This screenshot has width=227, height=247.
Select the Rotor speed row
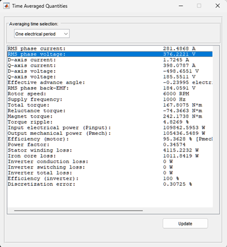(x=110, y=94)
